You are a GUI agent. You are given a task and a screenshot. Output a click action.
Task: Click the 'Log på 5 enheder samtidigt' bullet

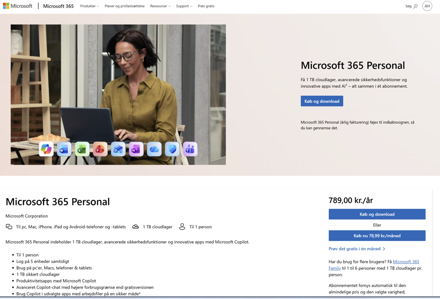point(43,262)
